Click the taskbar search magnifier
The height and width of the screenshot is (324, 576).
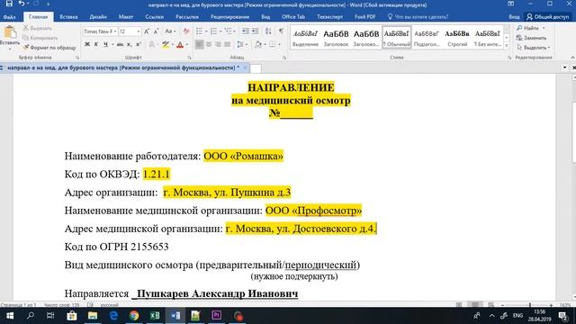pos(31,316)
